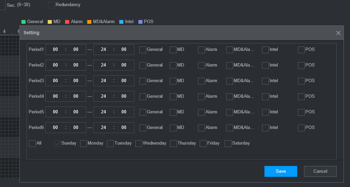The height and width of the screenshot is (187, 350).
Task: Enable the Wednesday checkbox
Action: pyautogui.click(x=139, y=144)
